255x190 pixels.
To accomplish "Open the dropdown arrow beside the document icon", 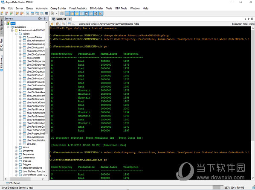I will pos(57,13).
